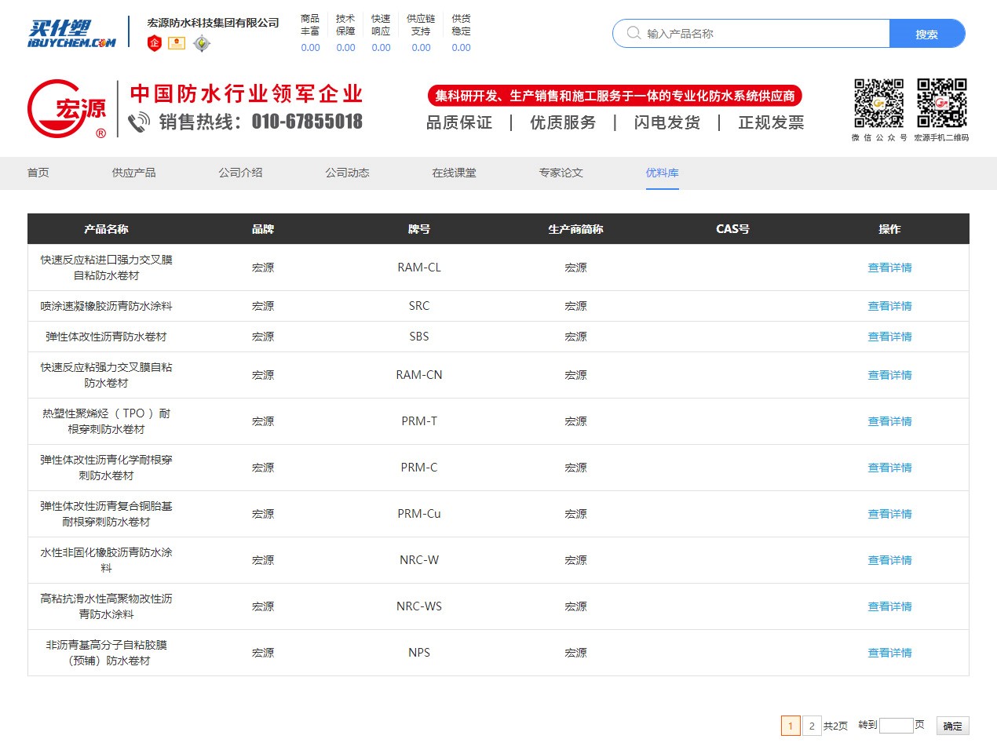Click the NRC-WS grade cell
The image size is (997, 750).
pyautogui.click(x=419, y=606)
